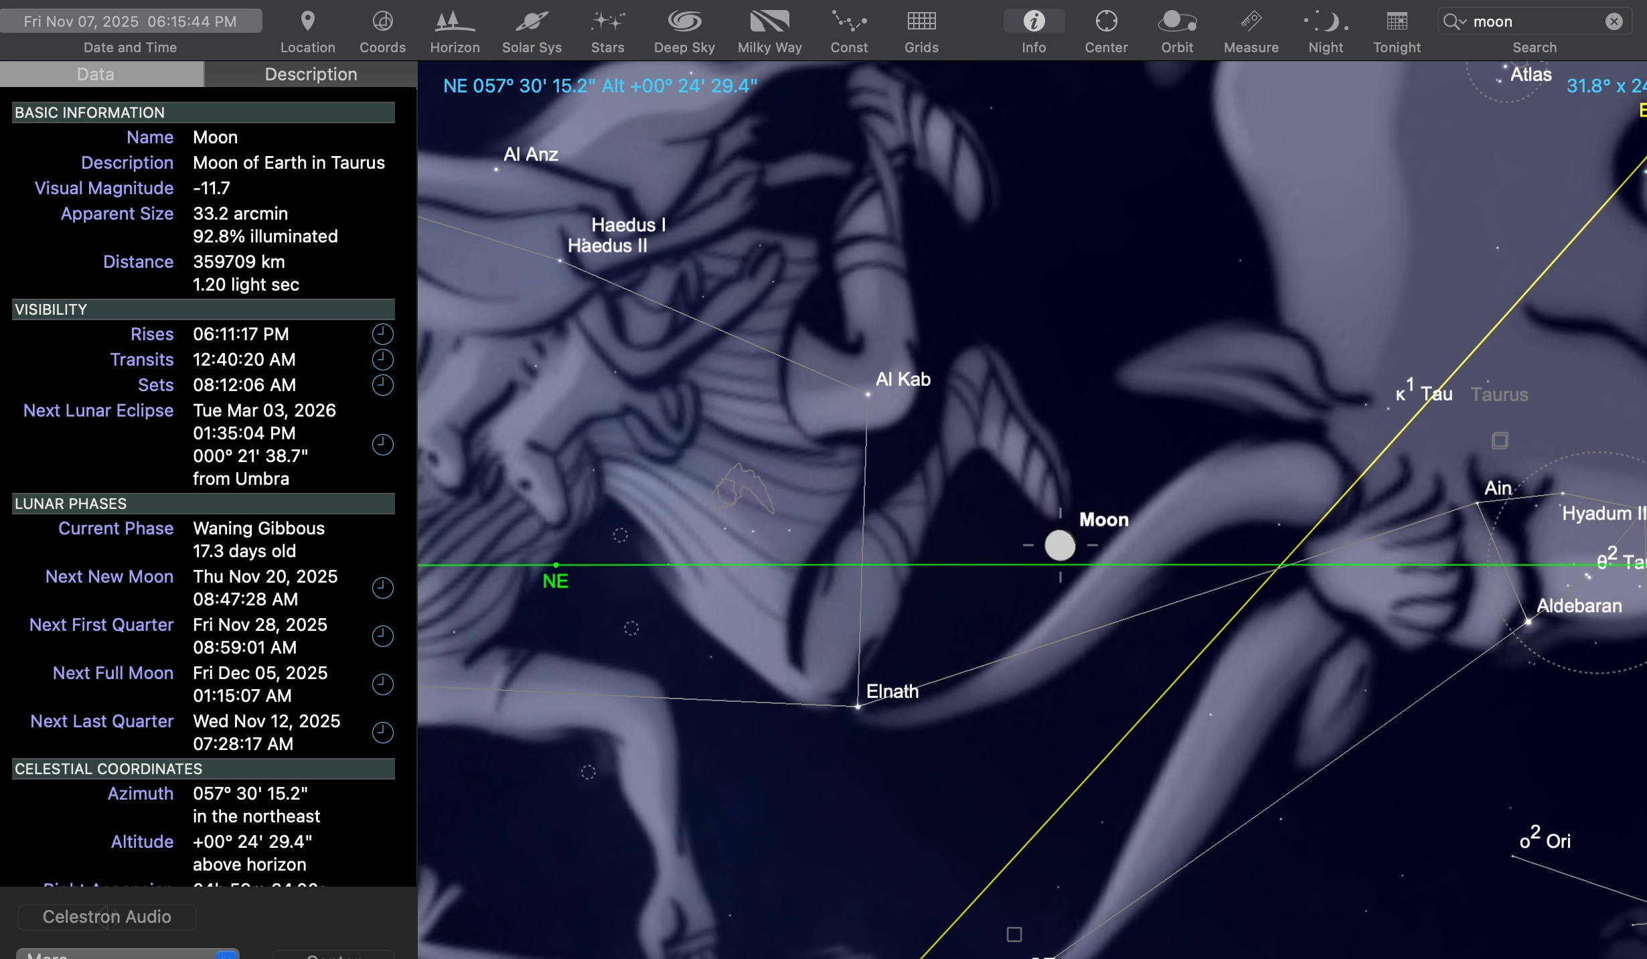Switch to the Description tab
Screen dimensions: 1647x959
[x=311, y=74]
